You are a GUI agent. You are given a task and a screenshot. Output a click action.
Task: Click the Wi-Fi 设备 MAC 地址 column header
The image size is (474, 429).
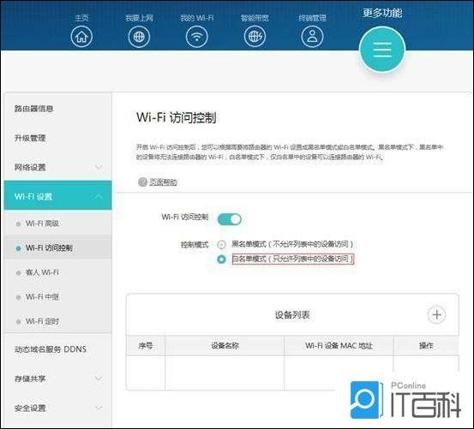pyautogui.click(x=339, y=346)
